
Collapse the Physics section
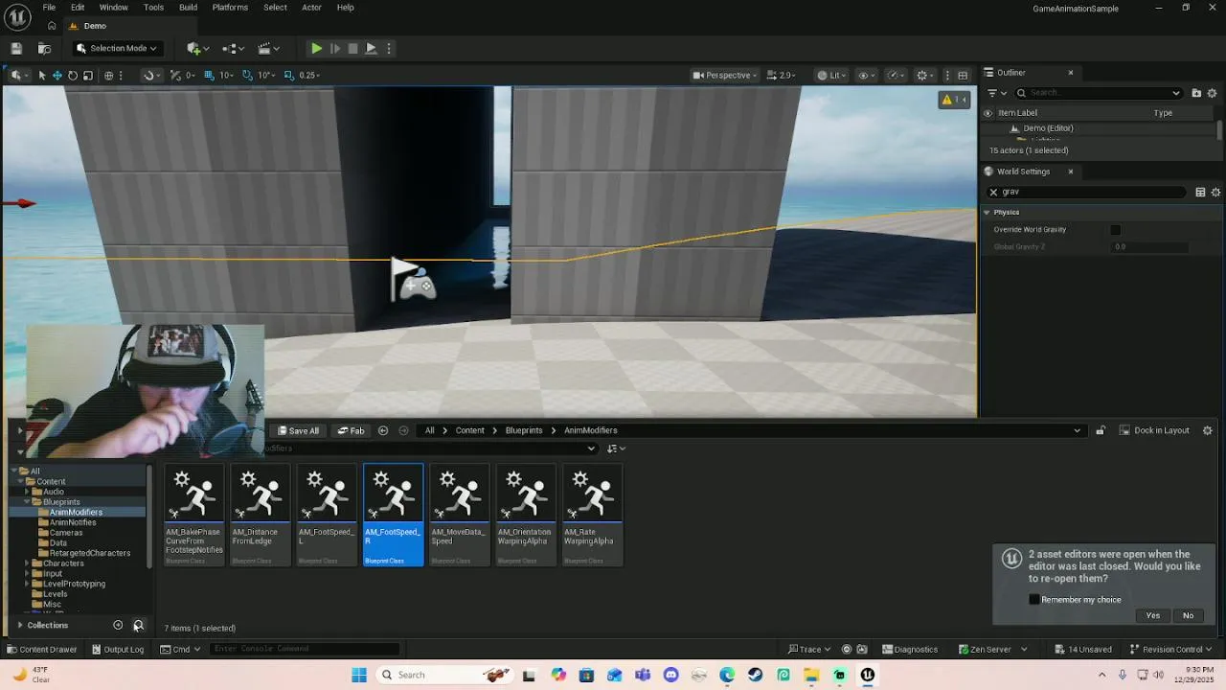[x=987, y=212]
